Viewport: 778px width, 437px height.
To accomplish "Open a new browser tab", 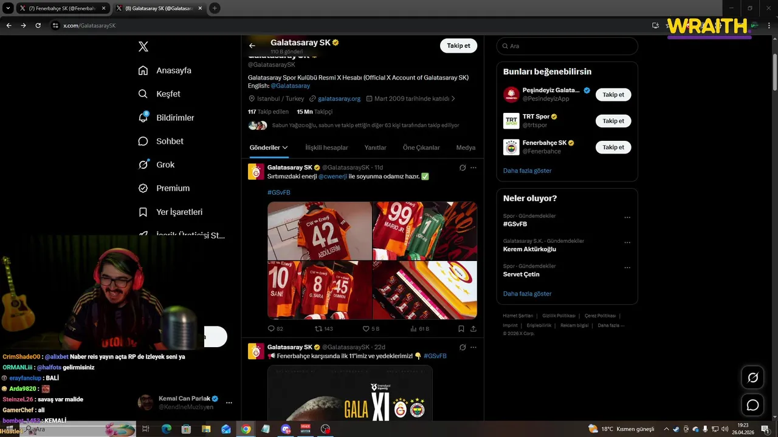I will tap(215, 8).
